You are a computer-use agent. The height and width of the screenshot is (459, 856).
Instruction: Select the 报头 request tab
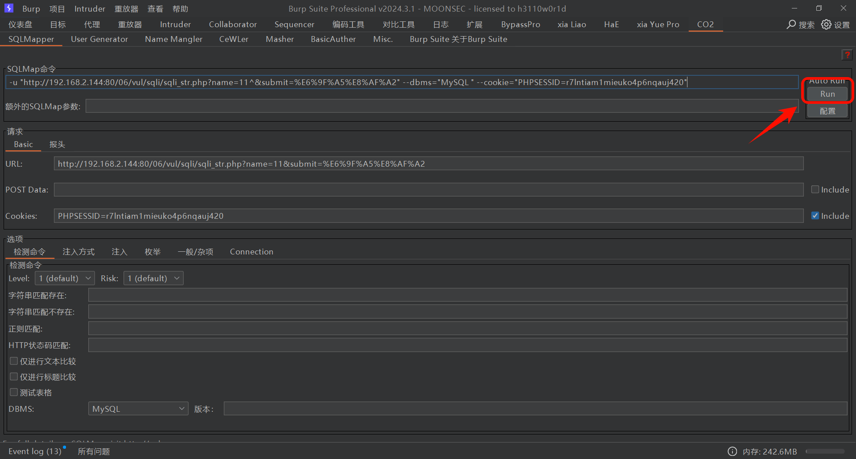pos(57,144)
